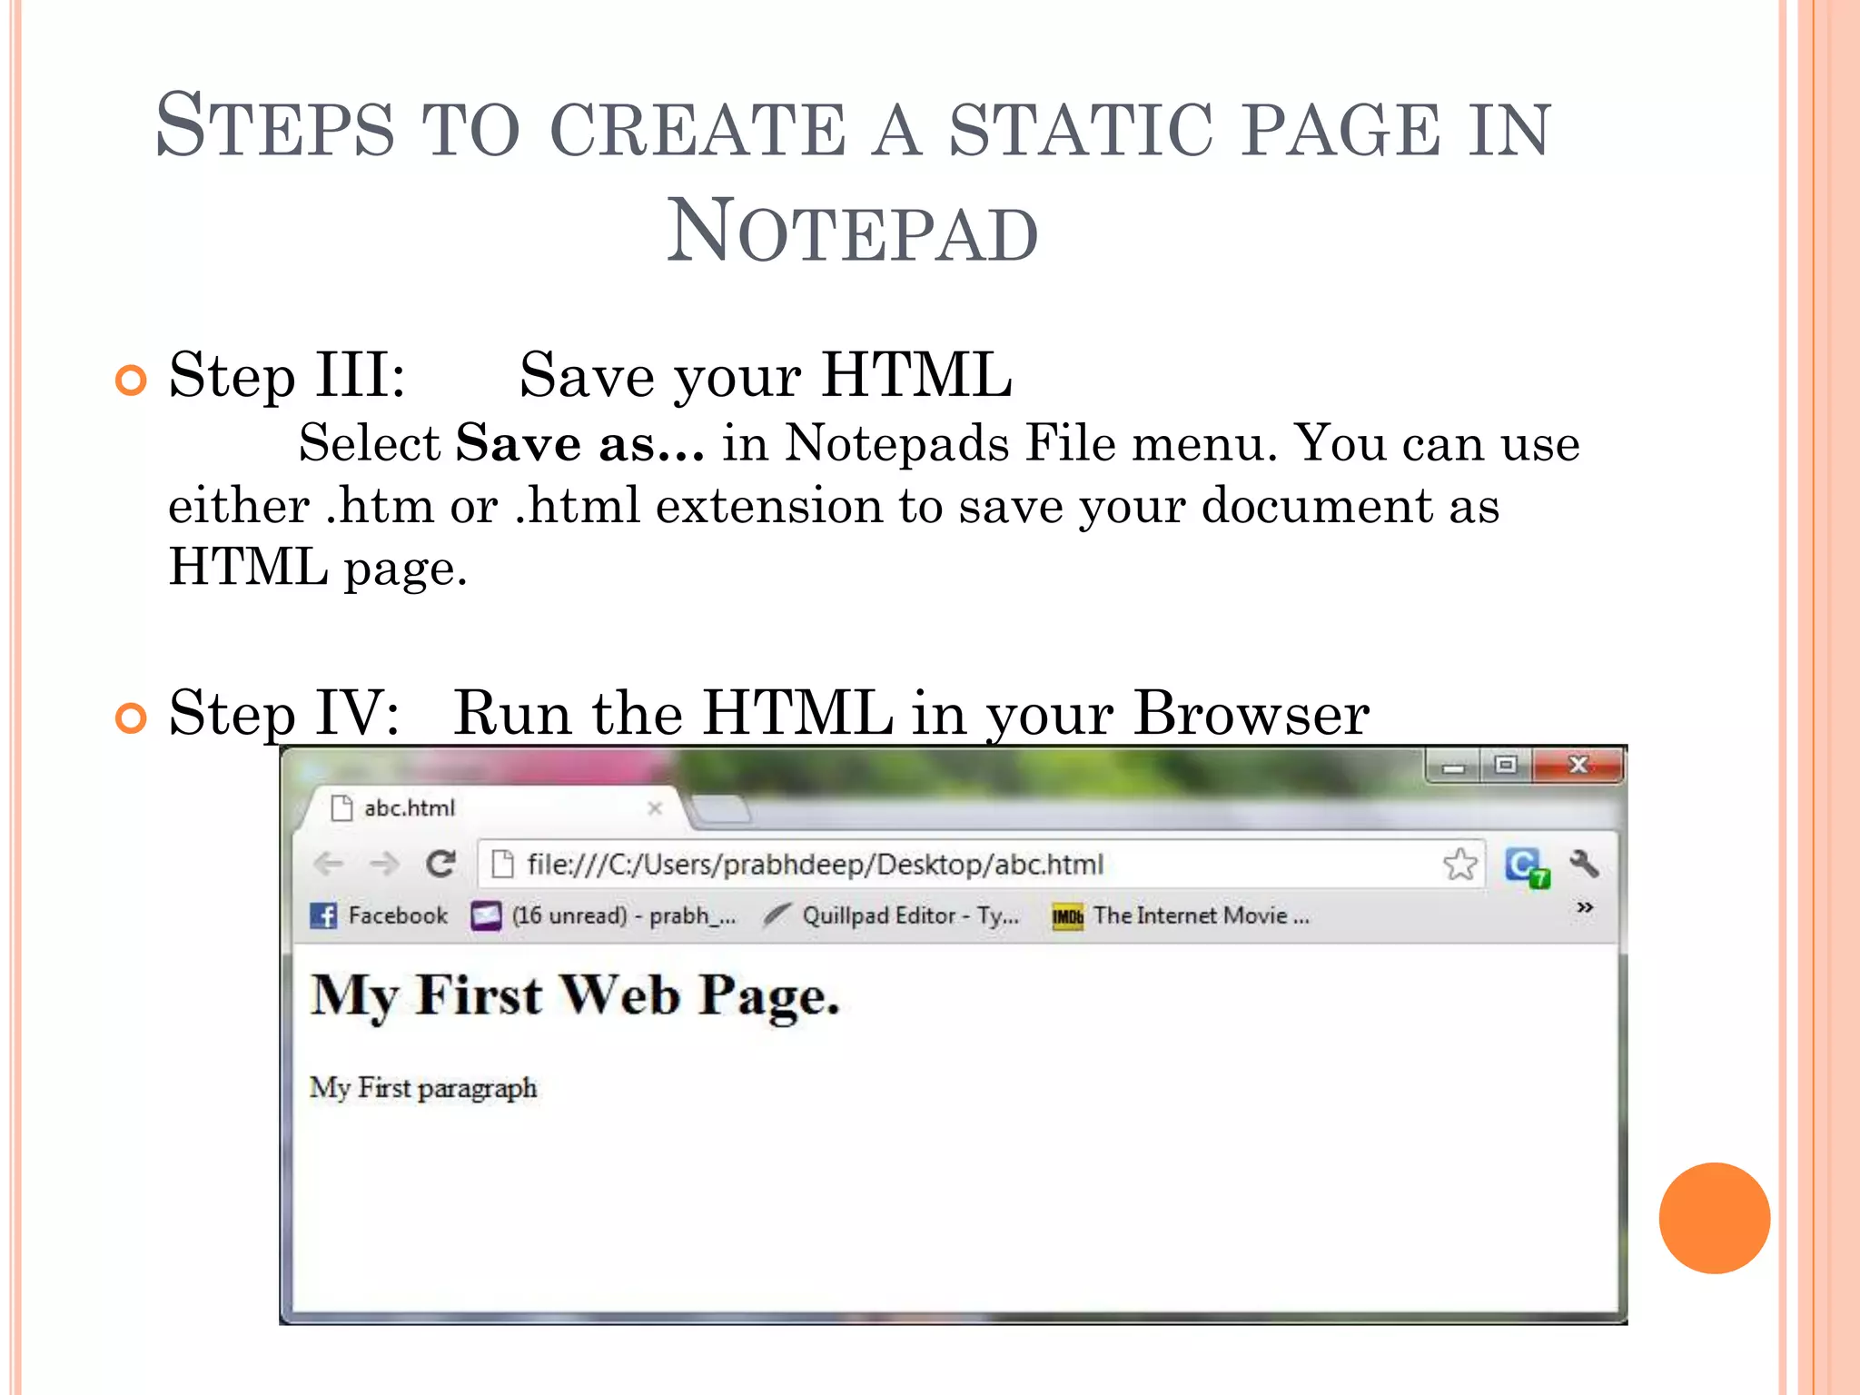Select the abc.html tab

(x=409, y=808)
